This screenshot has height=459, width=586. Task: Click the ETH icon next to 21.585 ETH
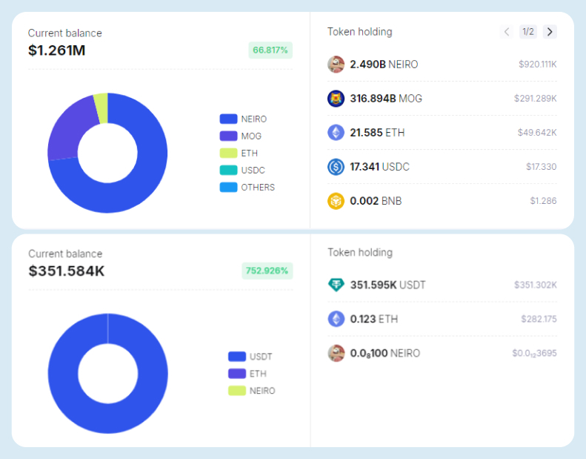coord(336,133)
